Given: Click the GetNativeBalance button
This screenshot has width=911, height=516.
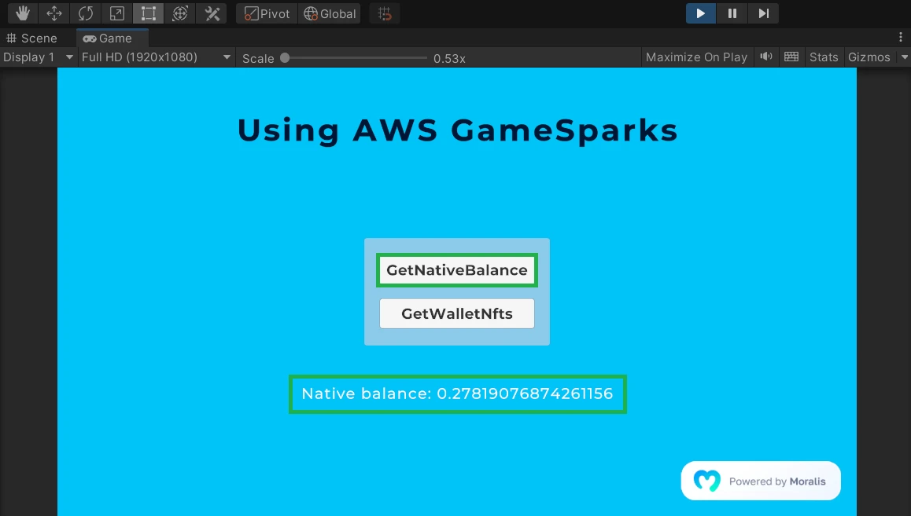Looking at the screenshot, I should tap(456, 270).
